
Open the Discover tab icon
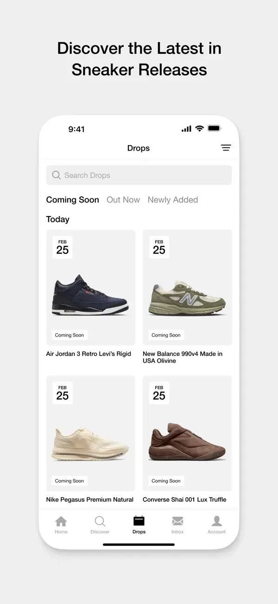100,521
